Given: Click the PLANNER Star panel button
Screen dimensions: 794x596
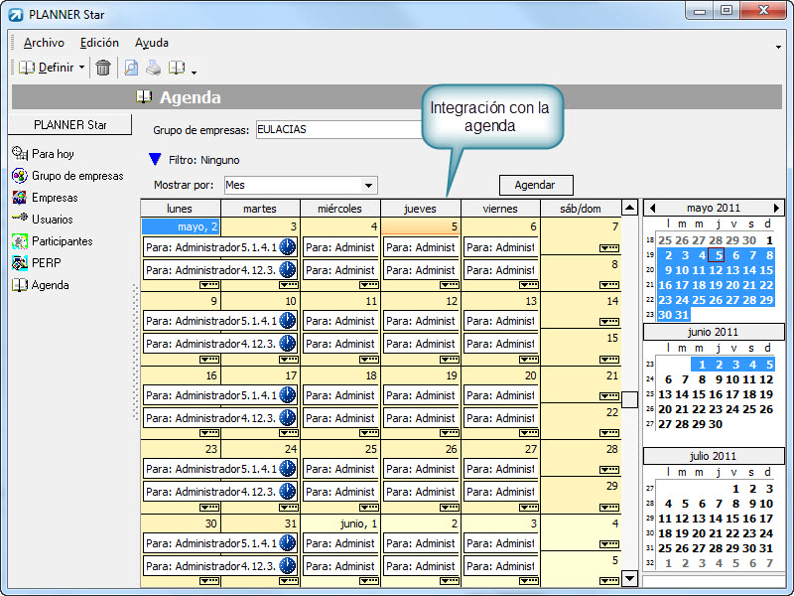Looking at the screenshot, I should tap(69, 125).
